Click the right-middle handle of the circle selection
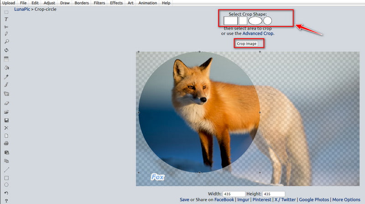Viewport: 365px width, 204px height. pyautogui.click(x=260, y=112)
